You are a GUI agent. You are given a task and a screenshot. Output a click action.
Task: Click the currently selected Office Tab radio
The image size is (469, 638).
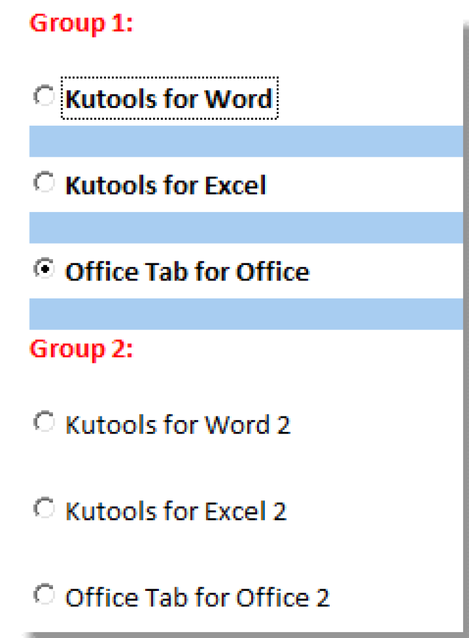44,269
